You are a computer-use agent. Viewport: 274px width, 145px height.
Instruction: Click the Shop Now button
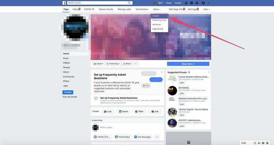(188, 64)
